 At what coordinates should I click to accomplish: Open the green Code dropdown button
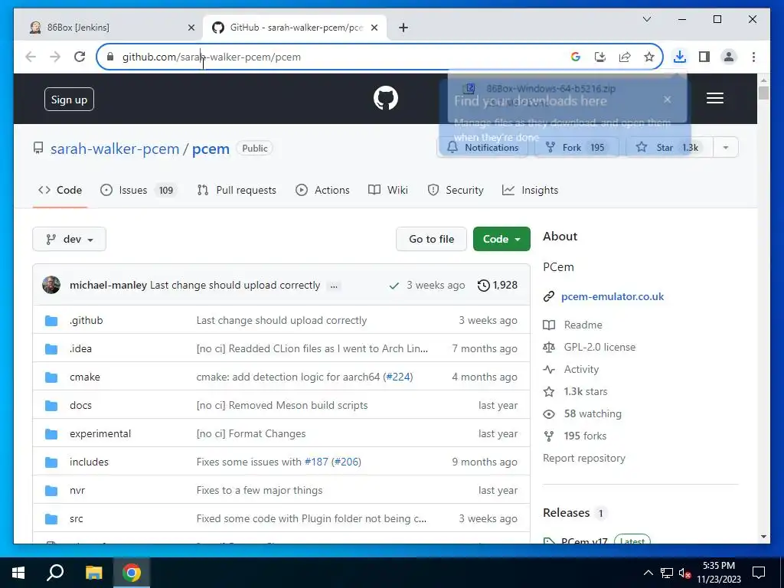click(501, 239)
